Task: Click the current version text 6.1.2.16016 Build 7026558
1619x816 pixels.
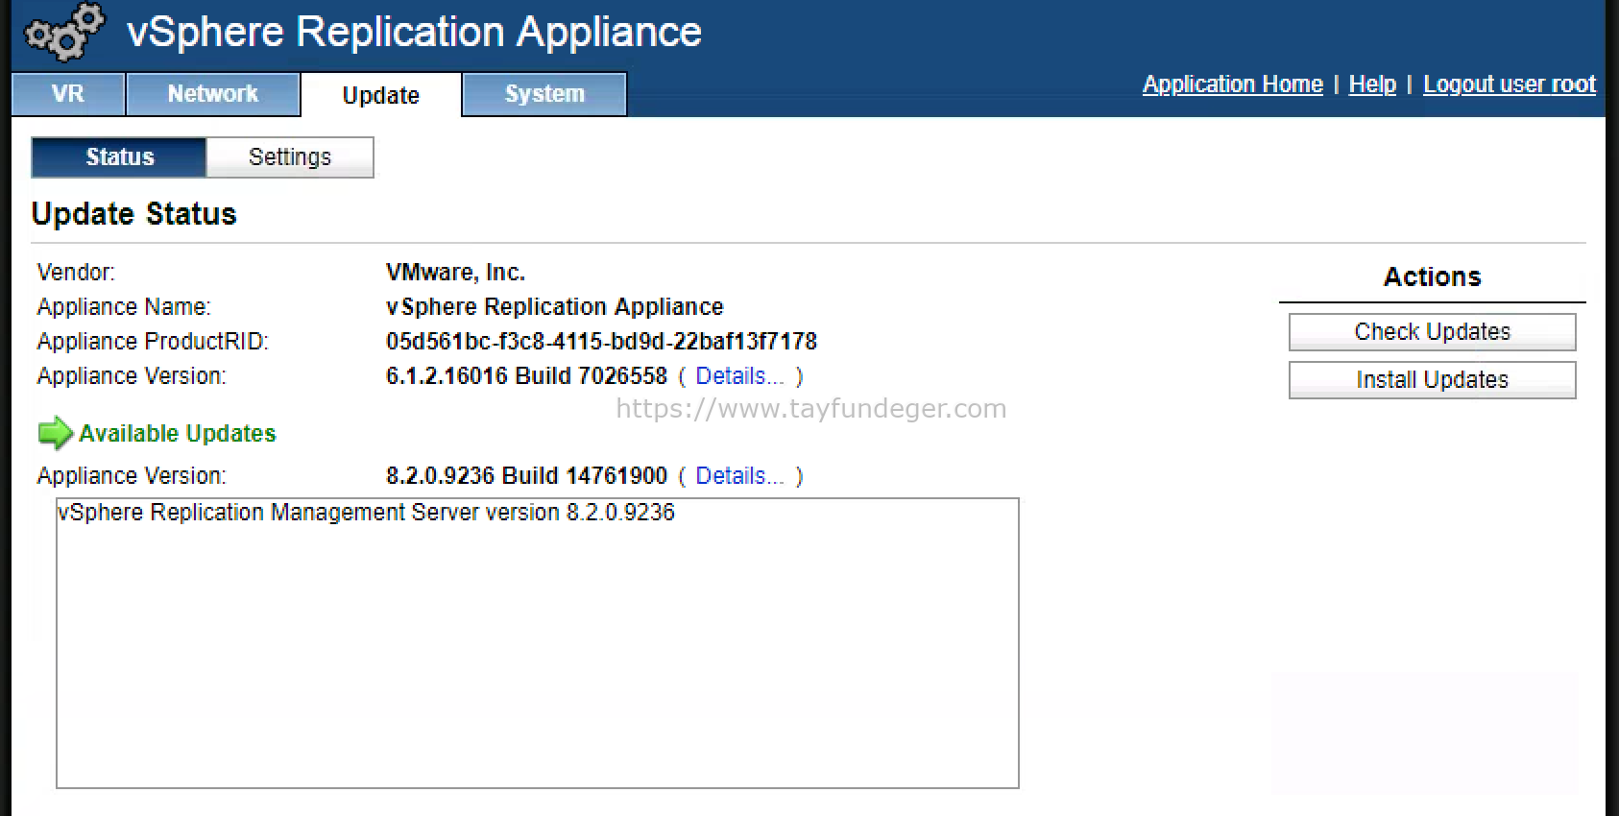Action: [x=526, y=376]
